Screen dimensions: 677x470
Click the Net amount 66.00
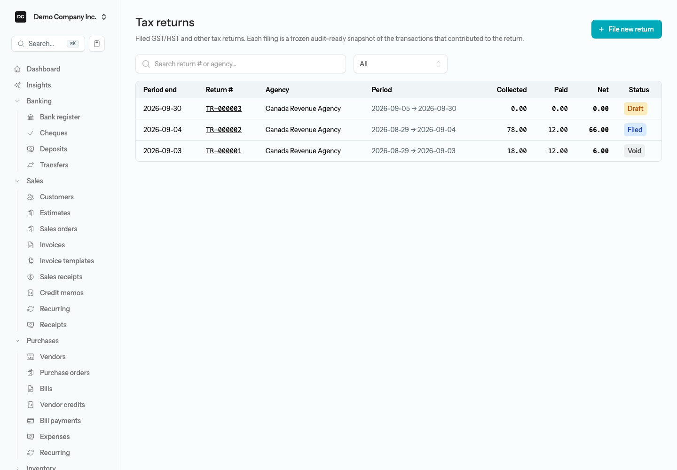point(599,130)
